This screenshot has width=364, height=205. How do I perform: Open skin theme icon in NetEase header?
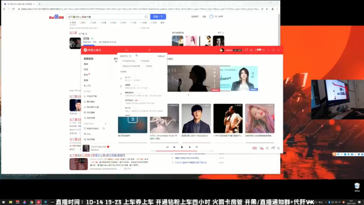(246, 50)
